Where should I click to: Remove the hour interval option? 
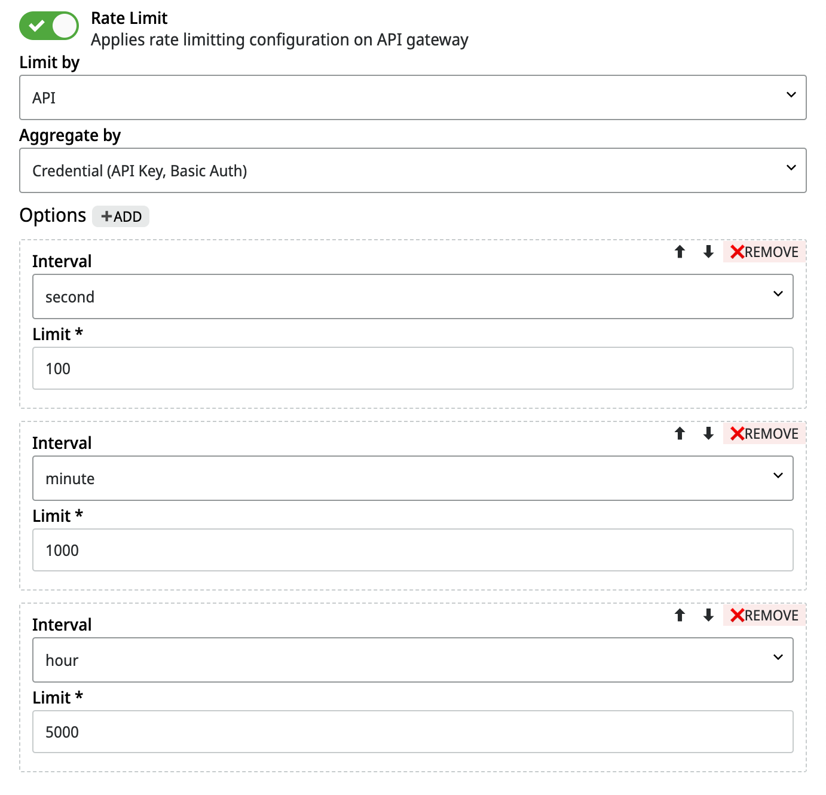click(x=764, y=616)
